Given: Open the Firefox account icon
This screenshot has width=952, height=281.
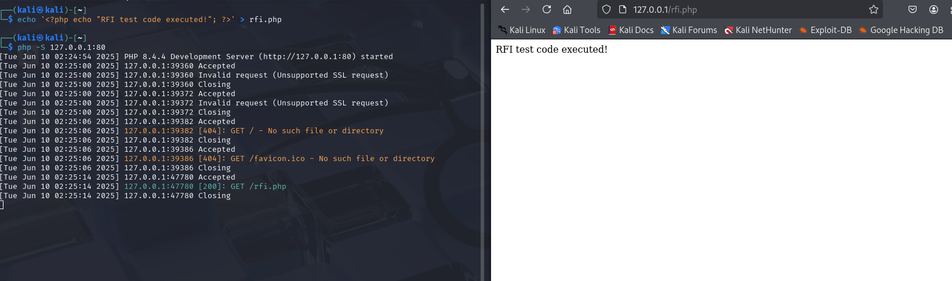Looking at the screenshot, I should click(933, 9).
